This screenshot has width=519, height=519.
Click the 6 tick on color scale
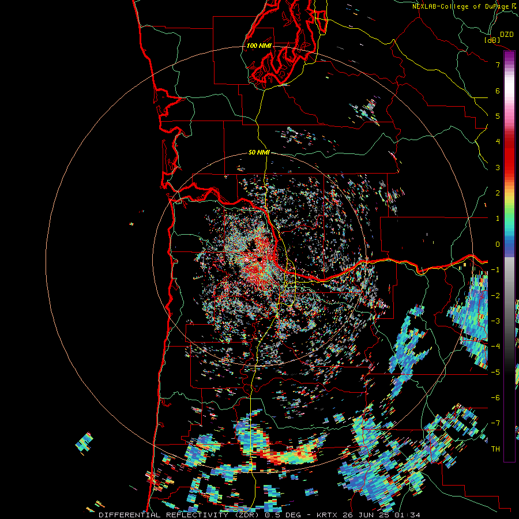498,91
